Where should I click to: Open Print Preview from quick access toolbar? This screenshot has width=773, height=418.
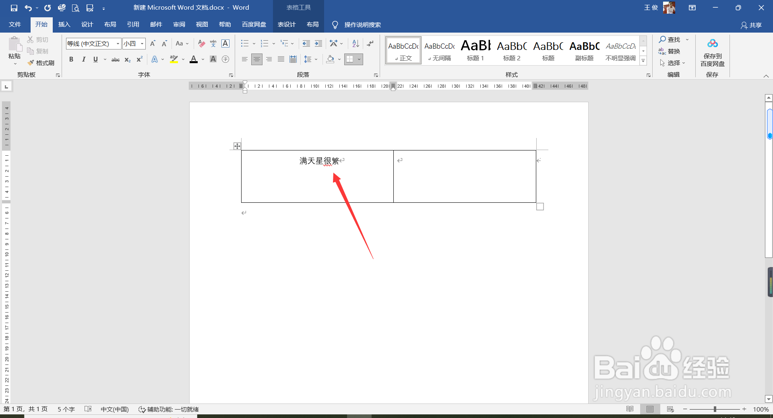pyautogui.click(x=75, y=8)
